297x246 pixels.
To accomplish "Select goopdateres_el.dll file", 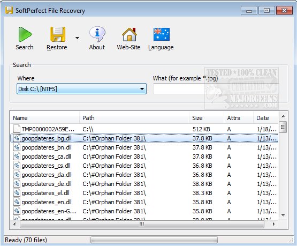I will pos(144,193).
